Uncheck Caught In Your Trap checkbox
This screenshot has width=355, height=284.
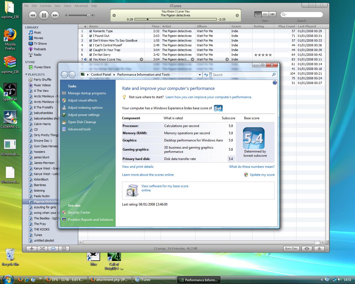click(x=90, y=50)
